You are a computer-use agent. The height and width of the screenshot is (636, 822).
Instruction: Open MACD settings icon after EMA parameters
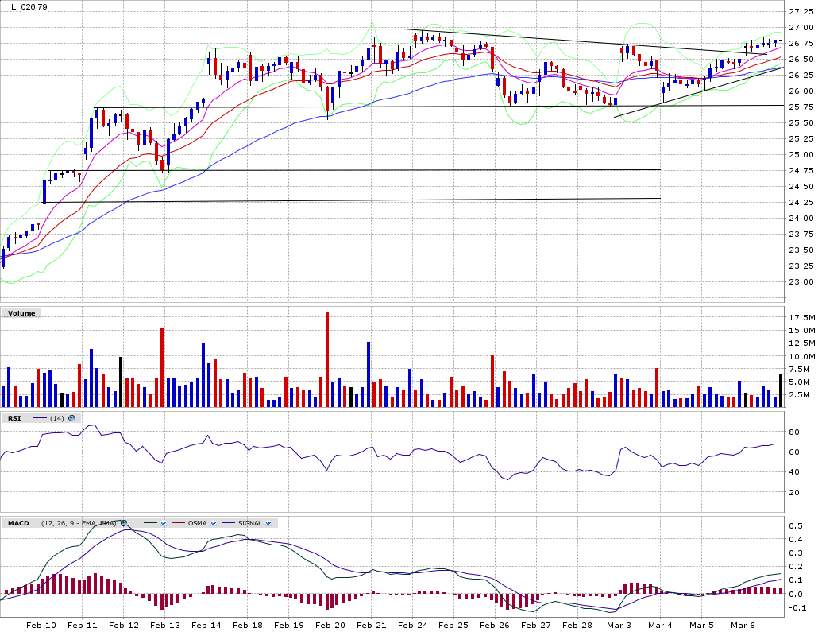pyautogui.click(x=124, y=522)
